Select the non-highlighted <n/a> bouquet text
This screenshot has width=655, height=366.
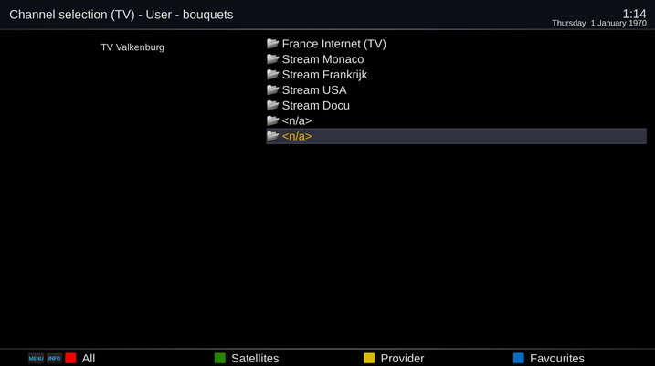tap(297, 121)
